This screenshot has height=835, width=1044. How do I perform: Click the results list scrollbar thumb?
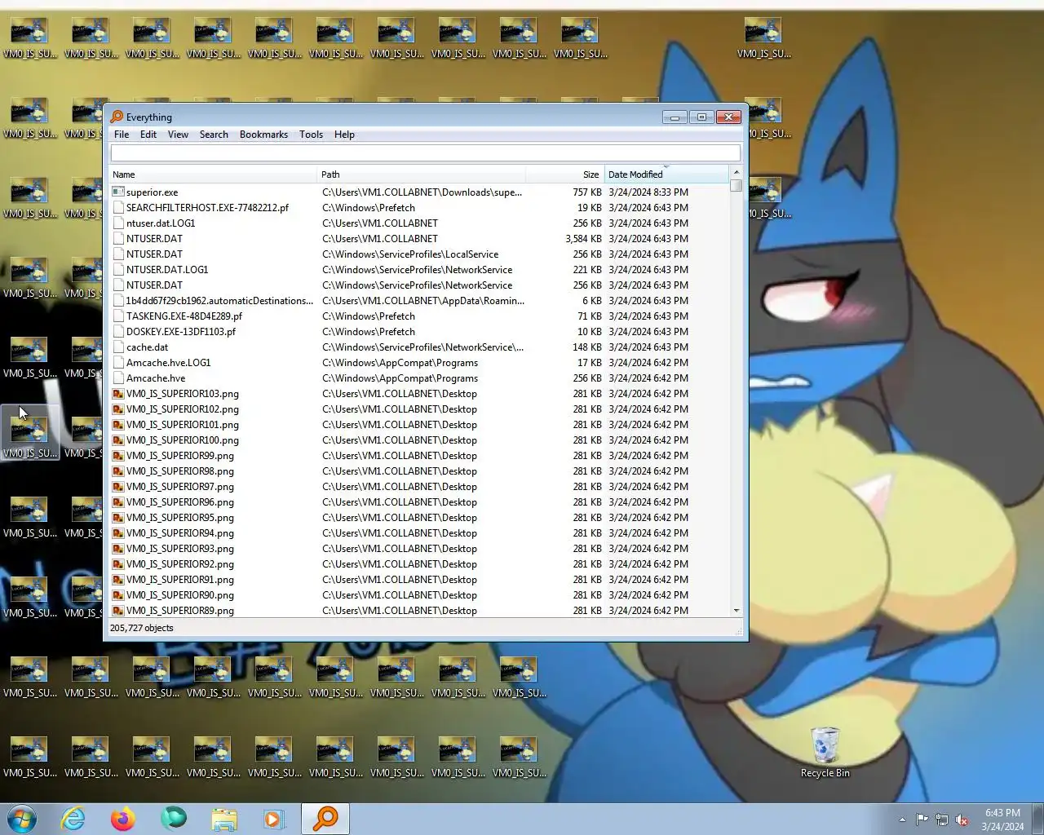pos(737,186)
